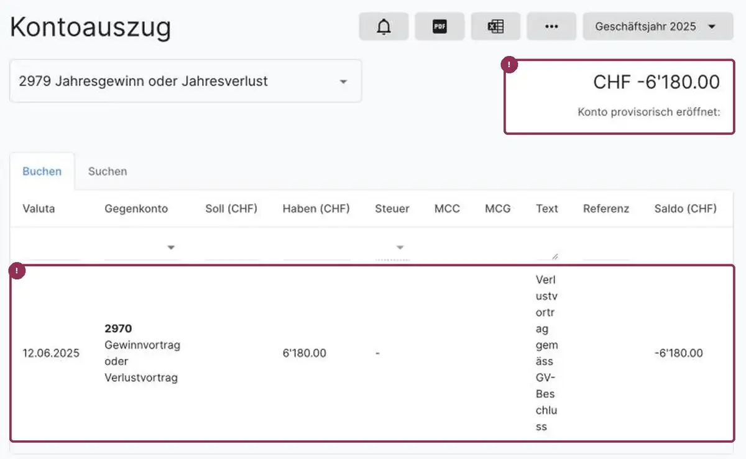This screenshot has height=459, width=746.
Task: Click the Text entry textarea
Action: coord(547,249)
